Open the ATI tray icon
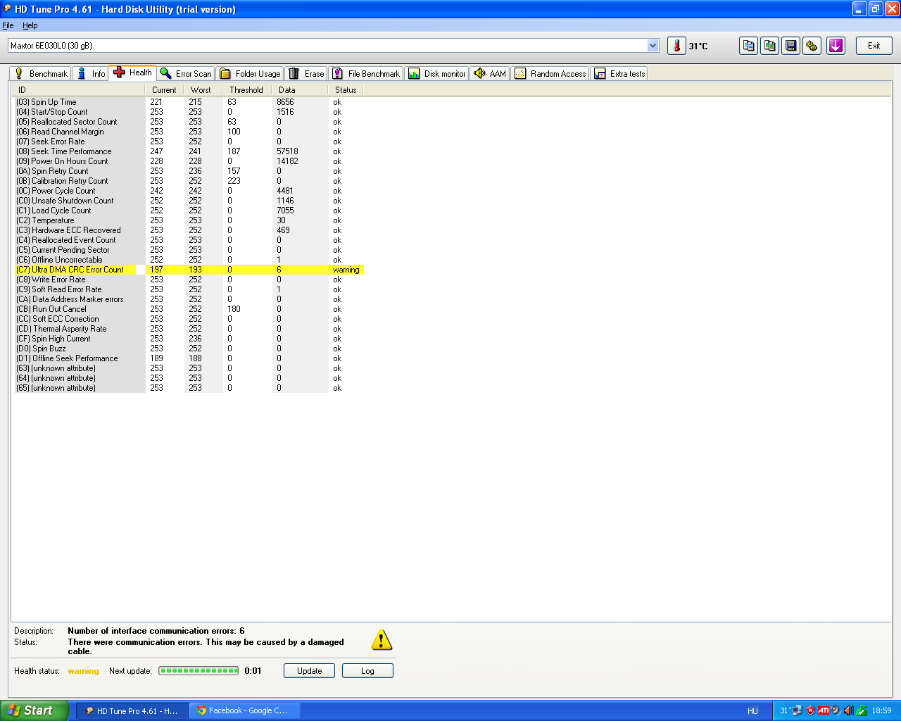This screenshot has width=901, height=721. pos(823,710)
